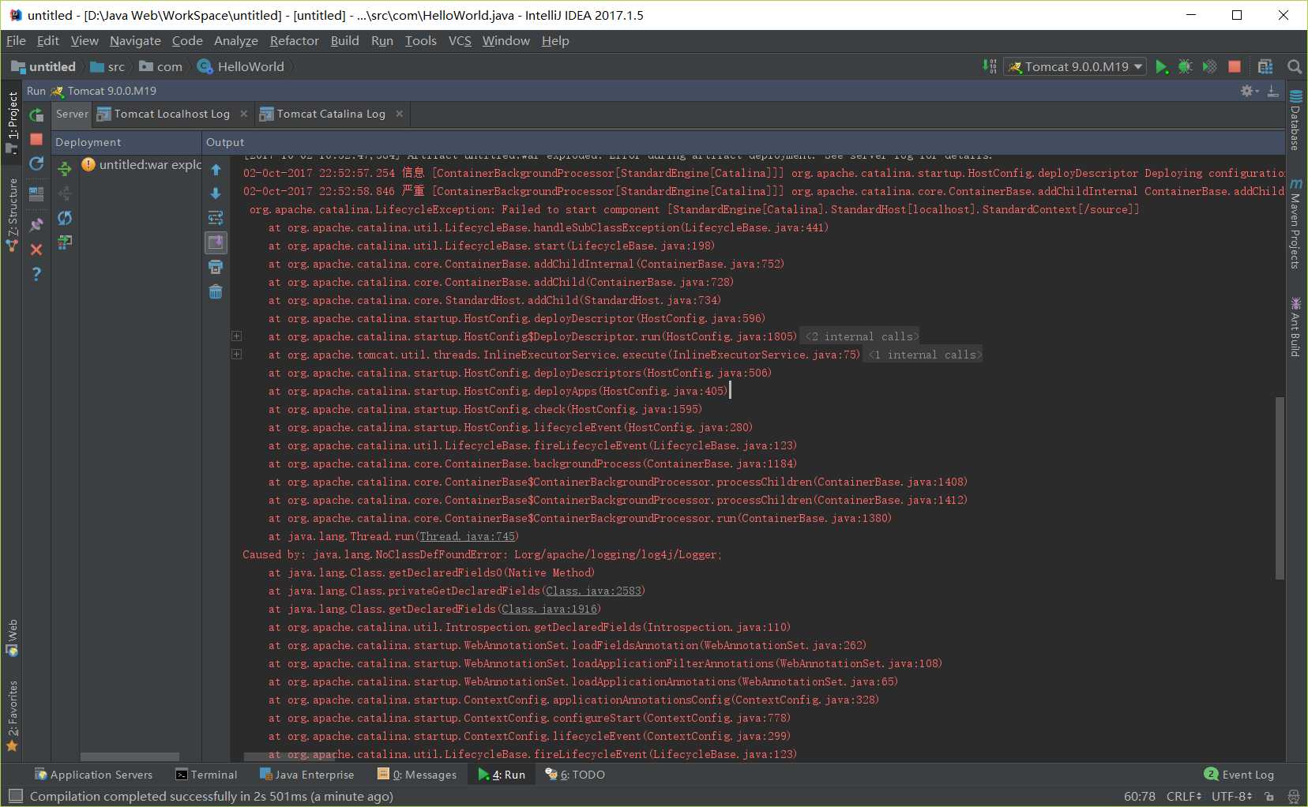The image size is (1308, 807).
Task: Update application with blue refresh icon
Action: click(x=36, y=163)
